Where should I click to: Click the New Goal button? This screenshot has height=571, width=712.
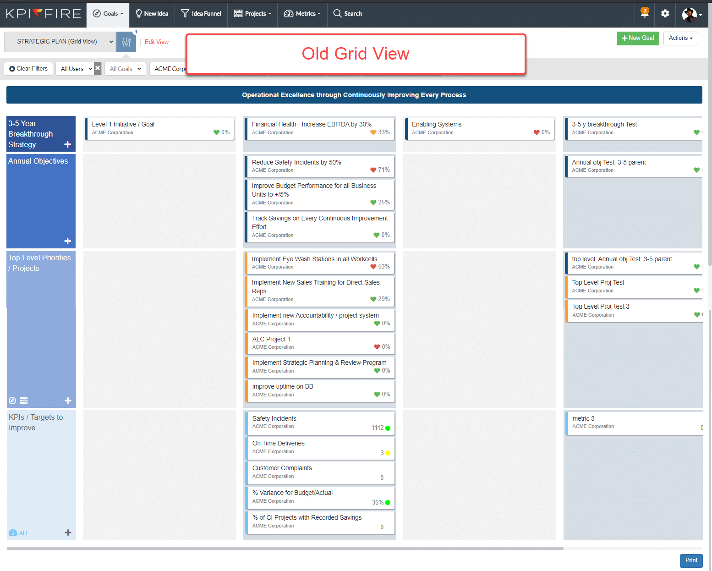637,38
